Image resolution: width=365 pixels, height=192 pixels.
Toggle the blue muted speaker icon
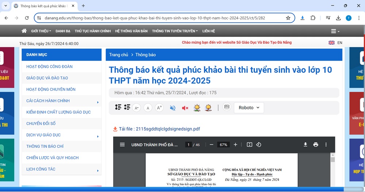pos(173,108)
